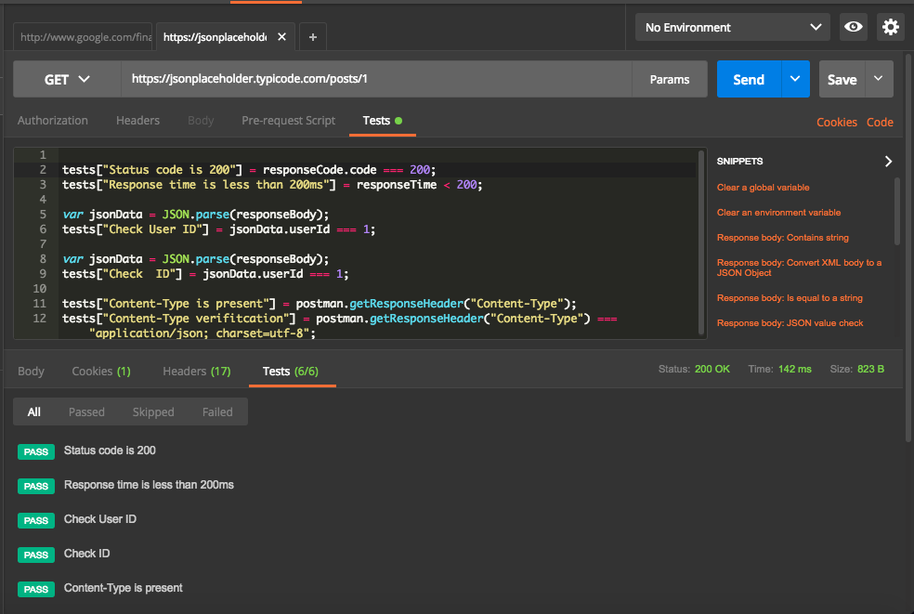This screenshot has width=914, height=614.
Task: Click line number 5 in the gutter
Action: pyautogui.click(x=43, y=214)
